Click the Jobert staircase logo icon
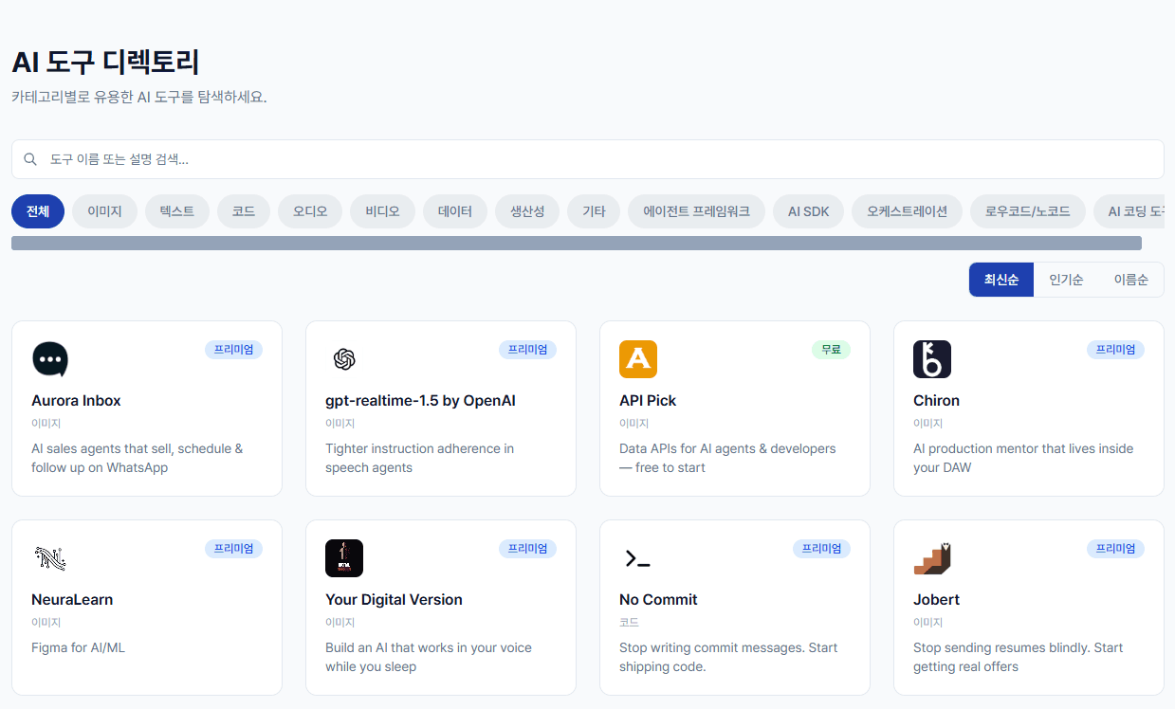This screenshot has height=709, width=1175. [932, 558]
